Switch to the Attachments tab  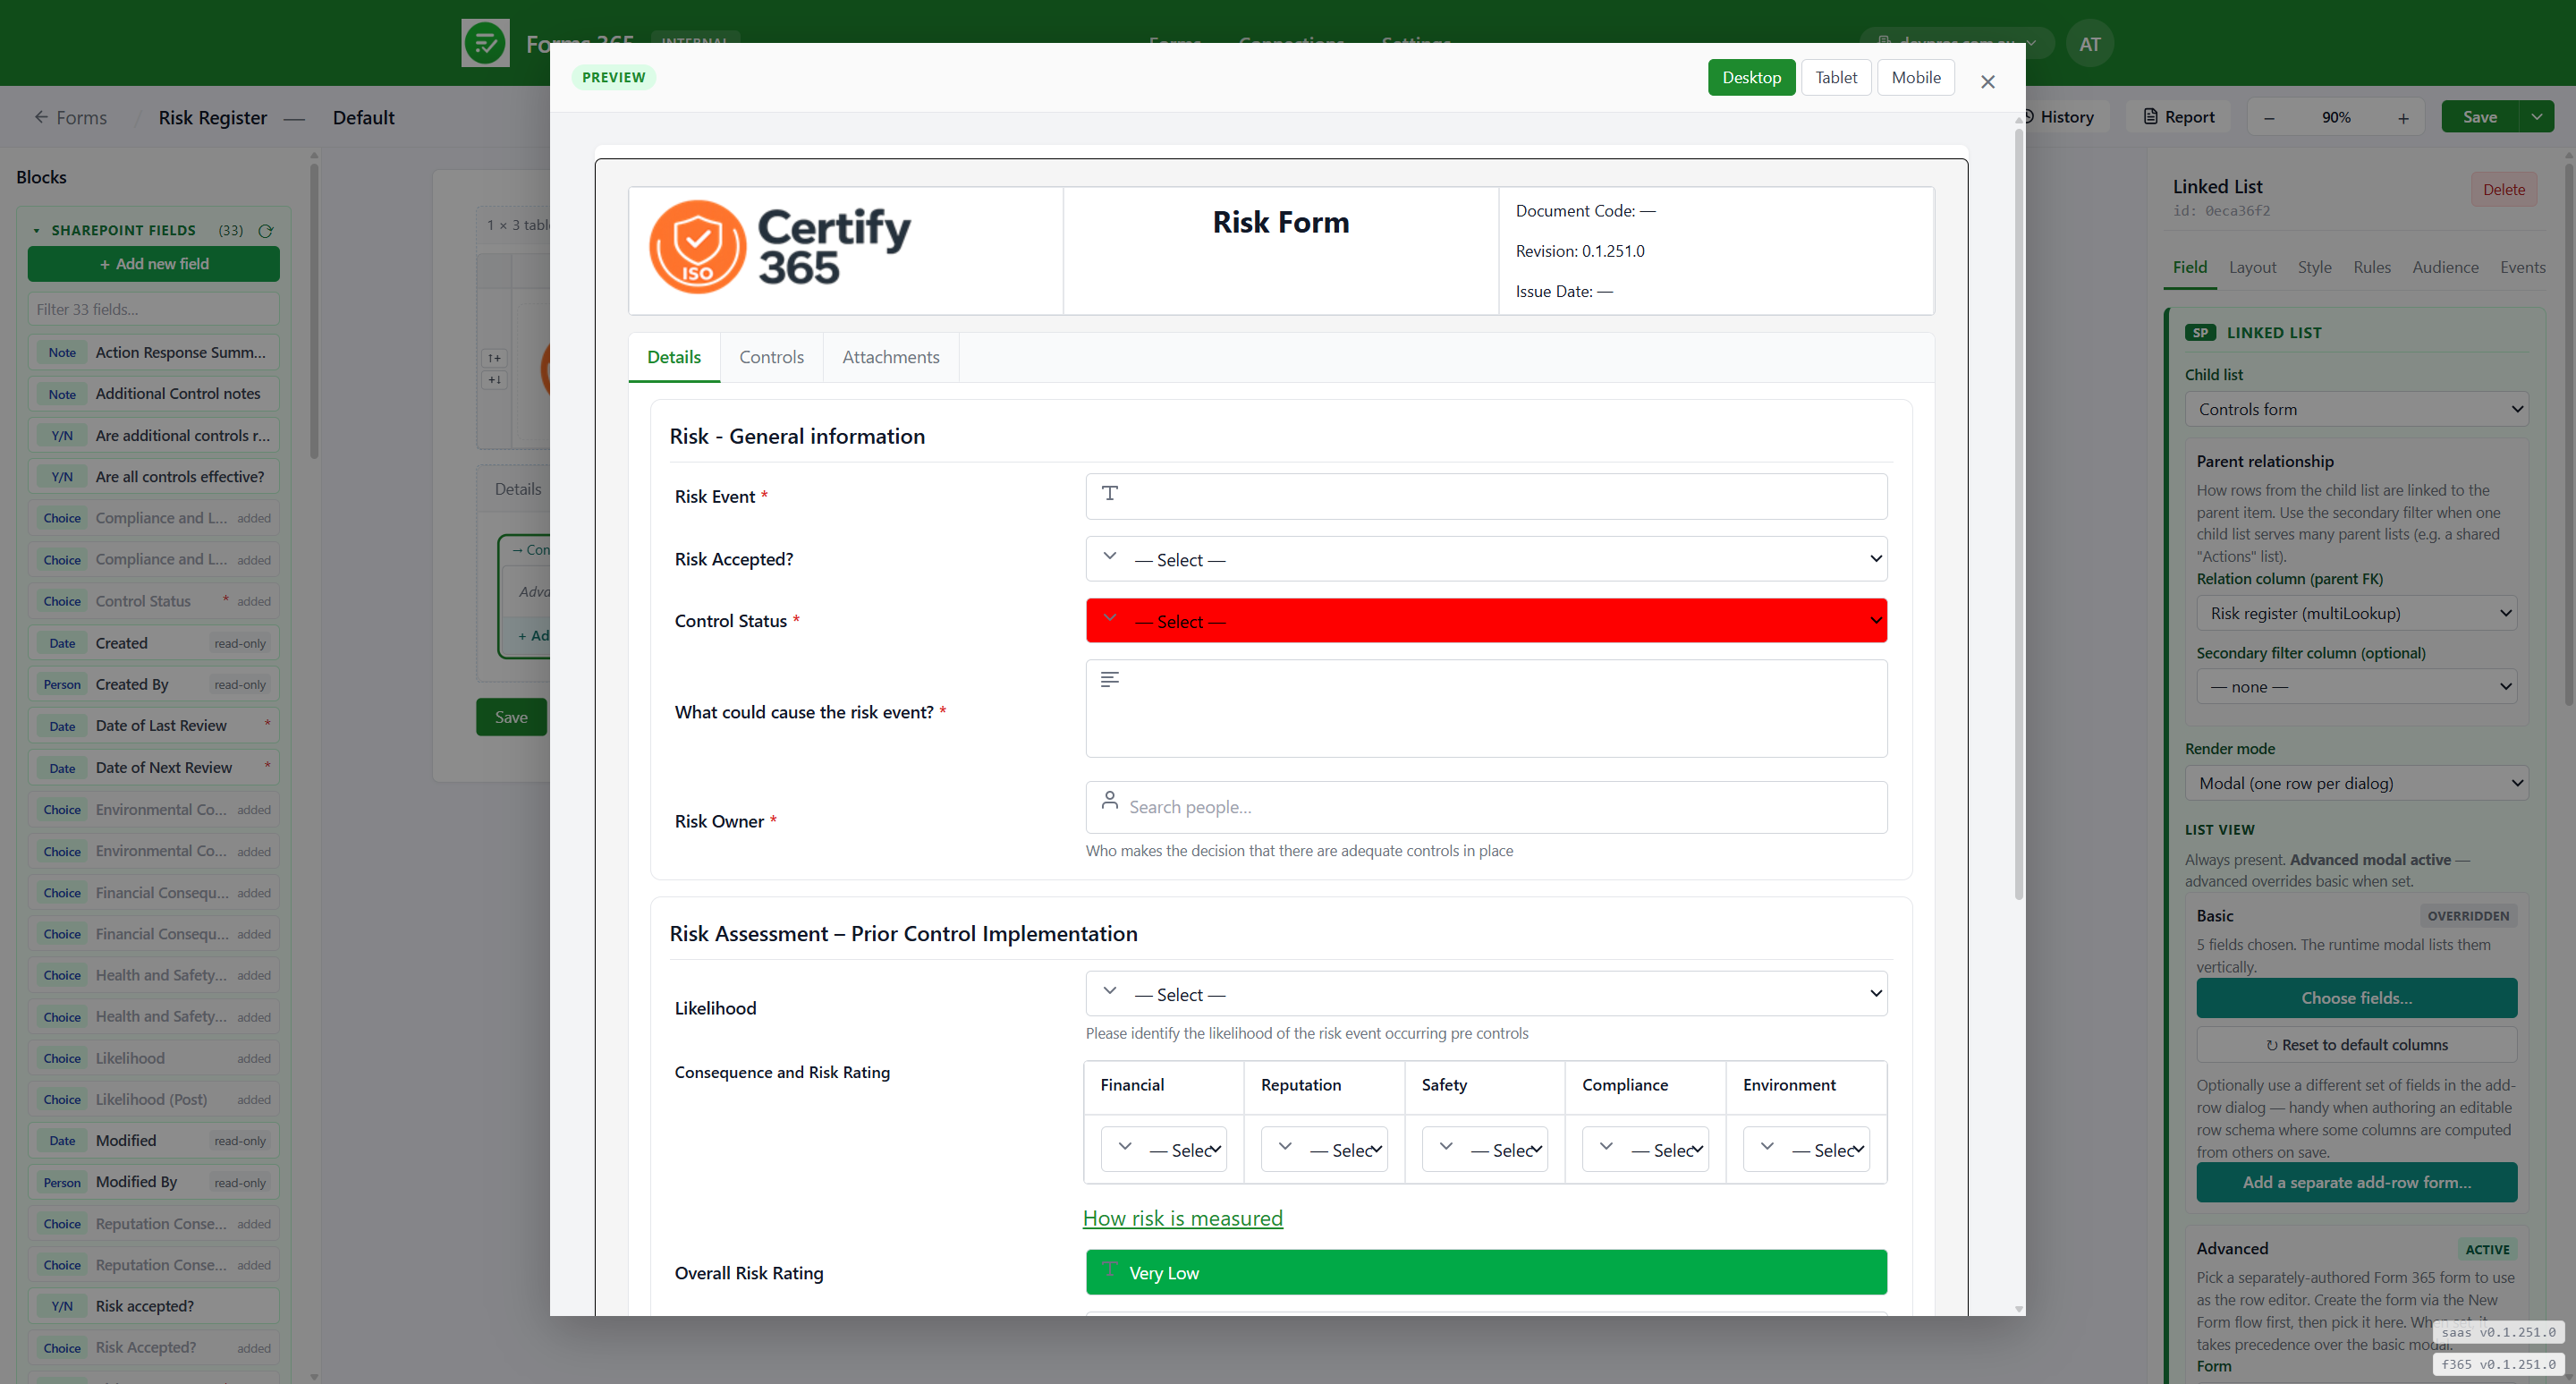coord(890,357)
